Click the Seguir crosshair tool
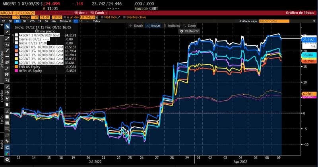The height and width of the screenshot is (167, 318). 136,25
